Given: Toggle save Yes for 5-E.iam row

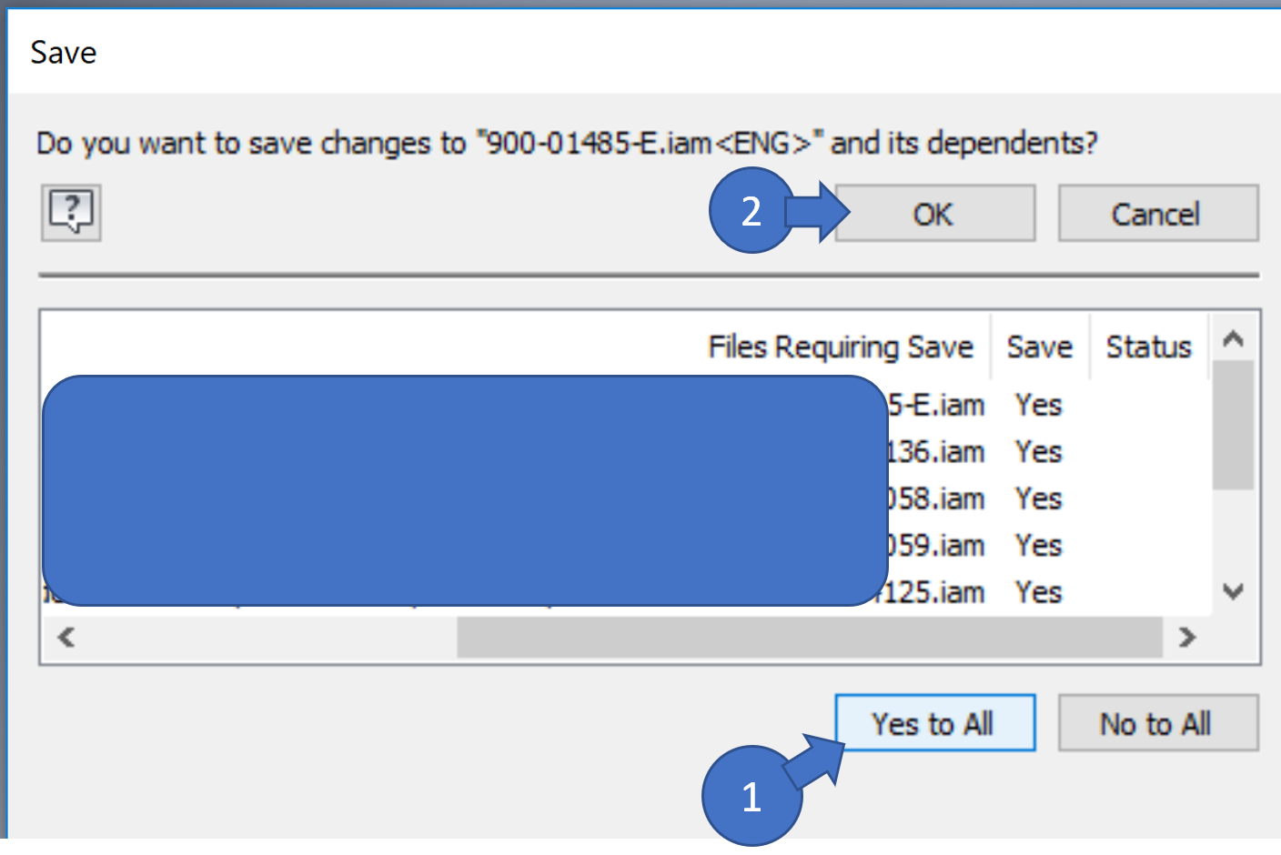Looking at the screenshot, I should (1038, 405).
